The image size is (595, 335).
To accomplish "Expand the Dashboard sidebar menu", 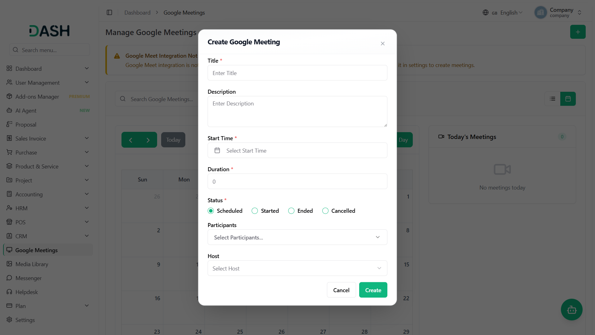I will point(48,69).
